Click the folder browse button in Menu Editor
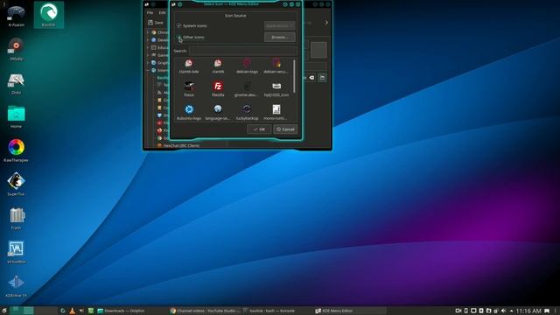560x315 pixels. click(322, 78)
